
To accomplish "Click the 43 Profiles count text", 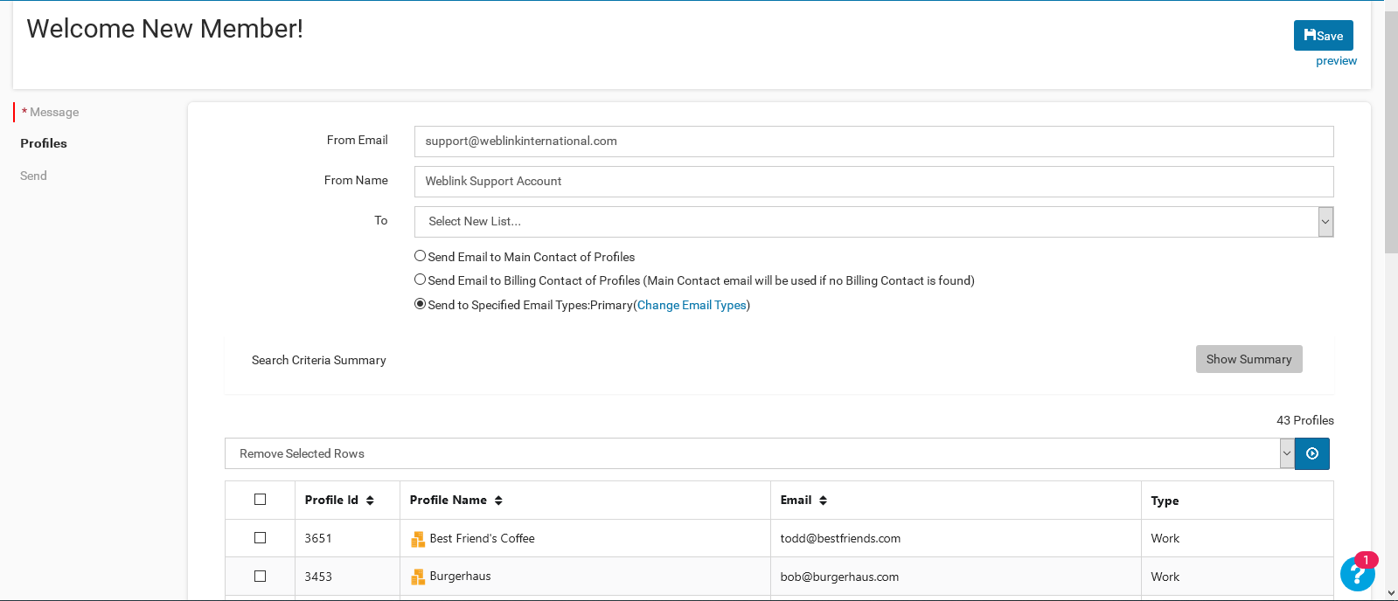I will tap(1304, 420).
